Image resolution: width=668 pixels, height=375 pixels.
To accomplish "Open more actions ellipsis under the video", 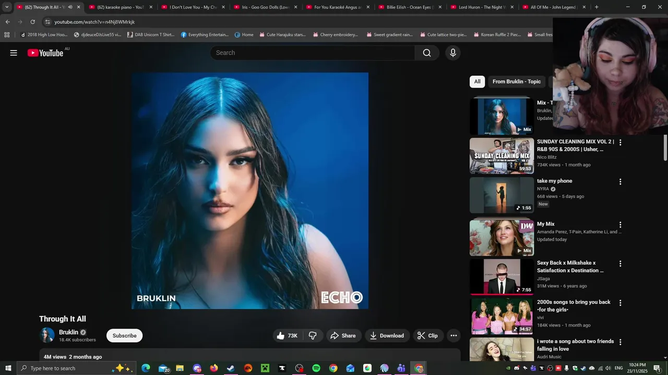I will click(454, 336).
